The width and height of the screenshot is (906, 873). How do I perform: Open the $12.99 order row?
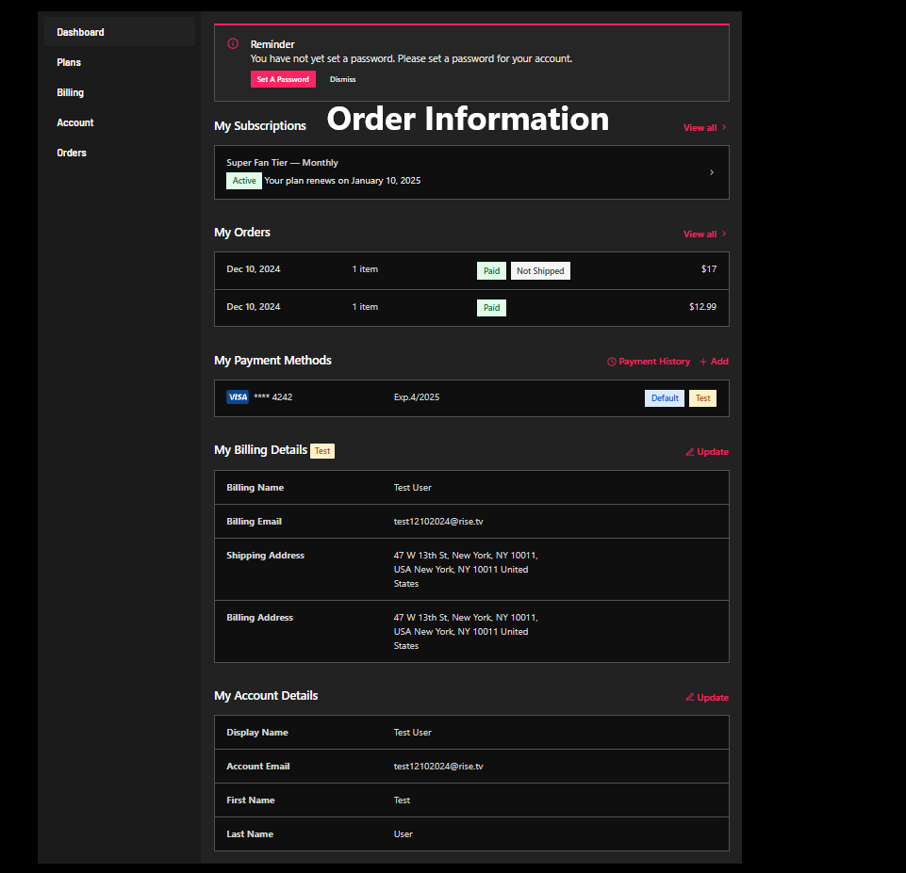(x=471, y=308)
